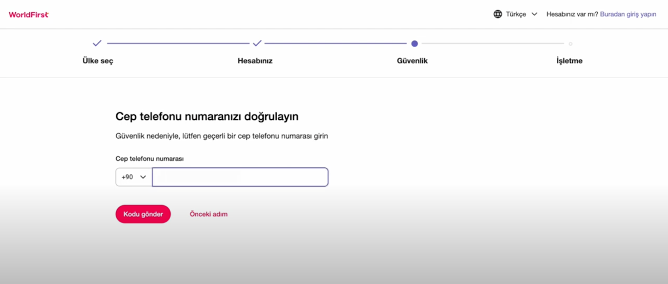
Task: Focus the mobile phone number input field
Action: click(x=240, y=177)
